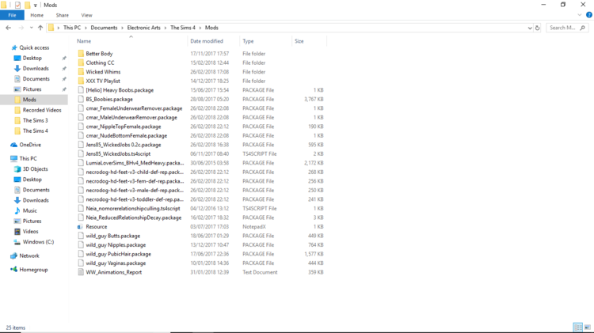Open the View ribbon tab

86,15
